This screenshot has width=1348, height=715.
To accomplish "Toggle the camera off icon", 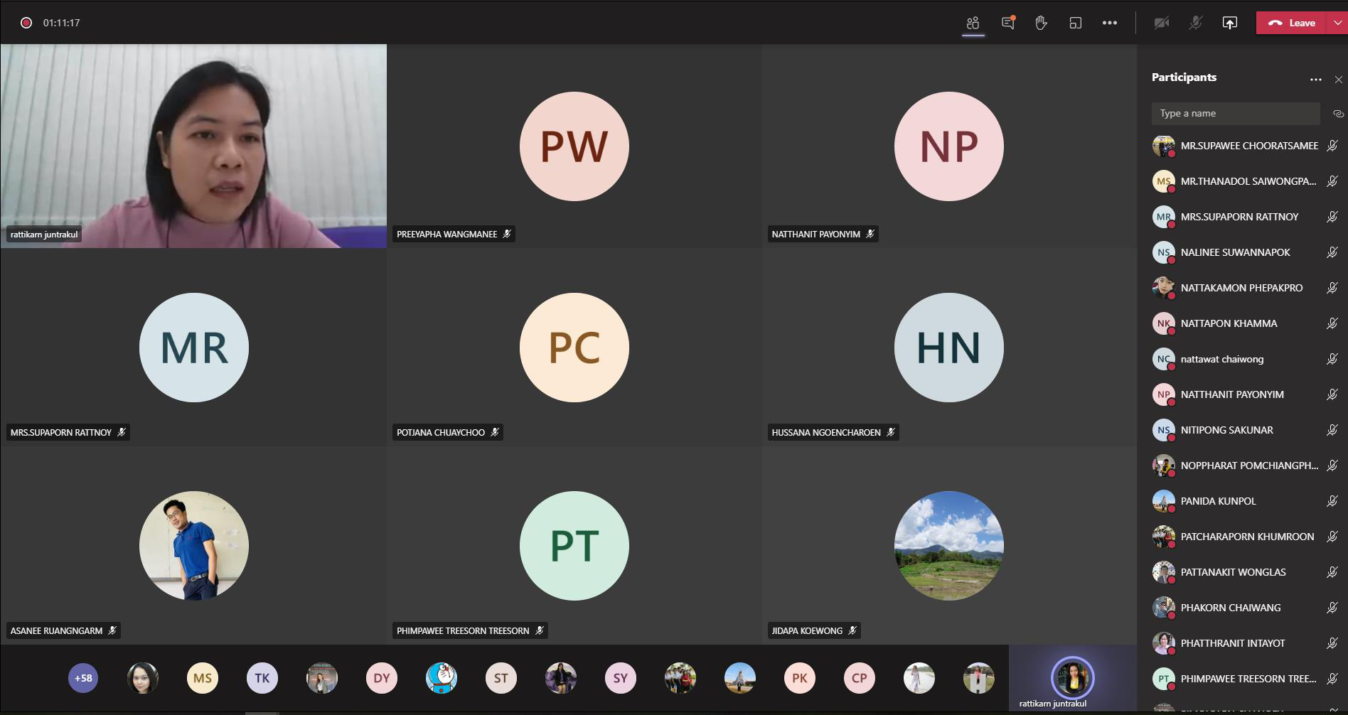I will coord(1162,23).
